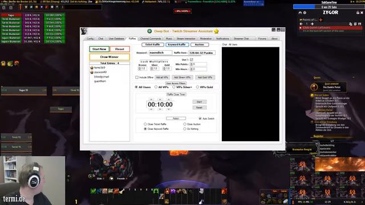Switch to the Chat tab
The image size is (365, 205).
[x=100, y=39]
